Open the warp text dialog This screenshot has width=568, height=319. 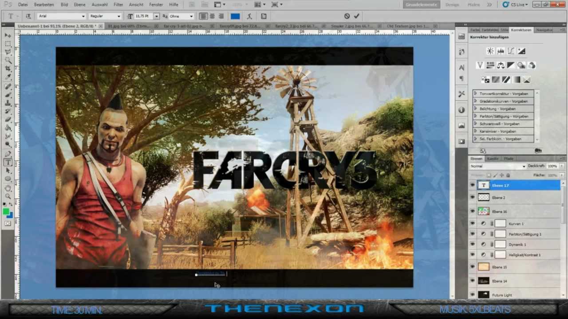(x=249, y=16)
